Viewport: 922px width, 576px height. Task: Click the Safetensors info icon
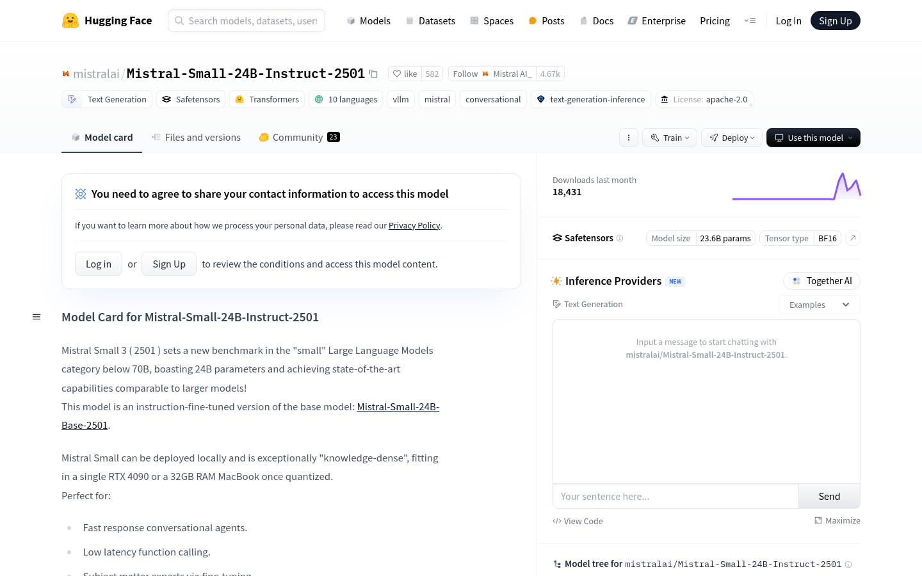pos(620,238)
